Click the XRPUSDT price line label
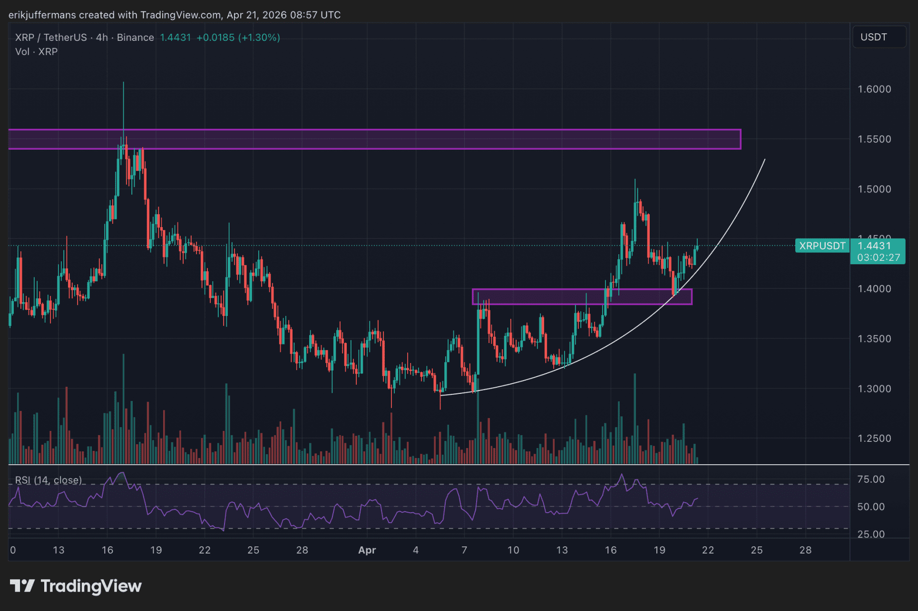 [x=822, y=246]
